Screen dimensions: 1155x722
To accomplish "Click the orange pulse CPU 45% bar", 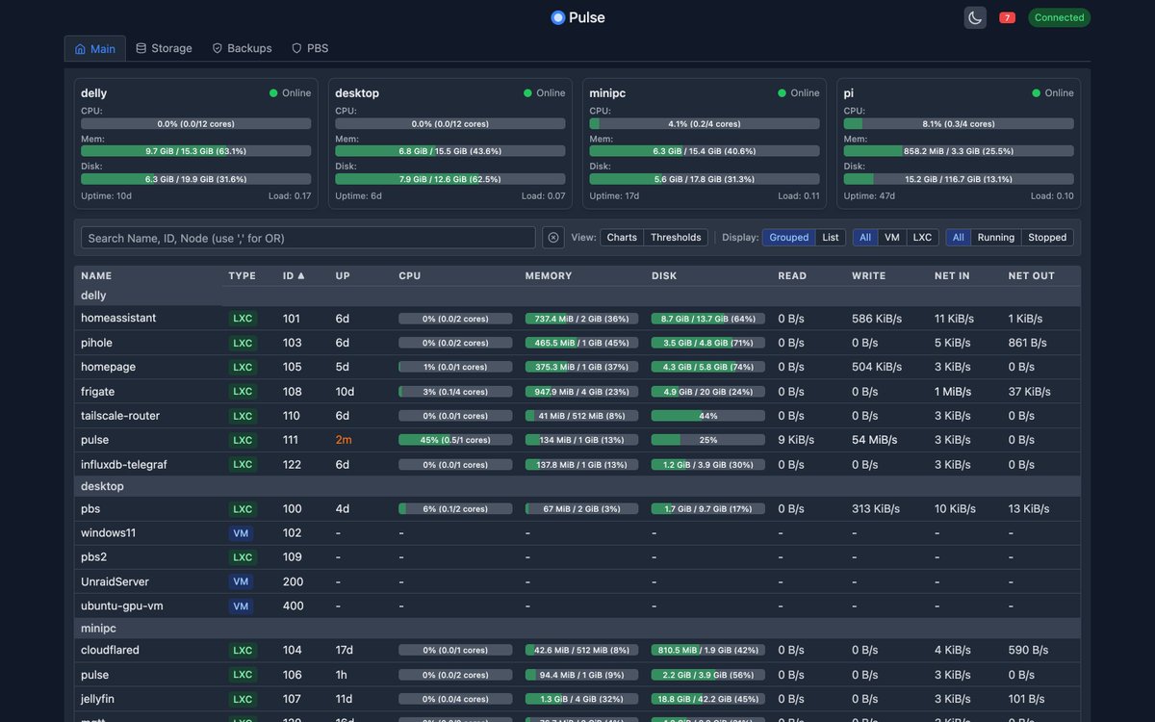I will point(455,440).
